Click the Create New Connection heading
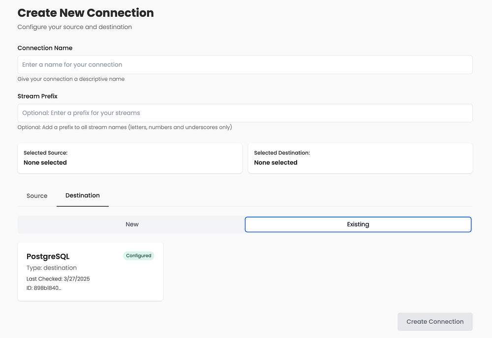Viewport: 492px width, 338px height. click(86, 13)
